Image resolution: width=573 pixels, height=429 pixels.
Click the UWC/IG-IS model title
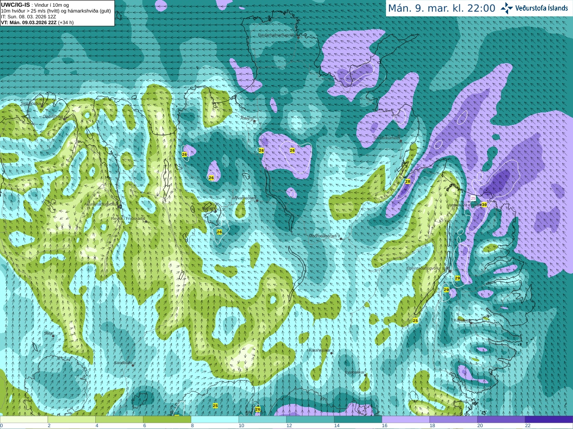coord(16,4)
